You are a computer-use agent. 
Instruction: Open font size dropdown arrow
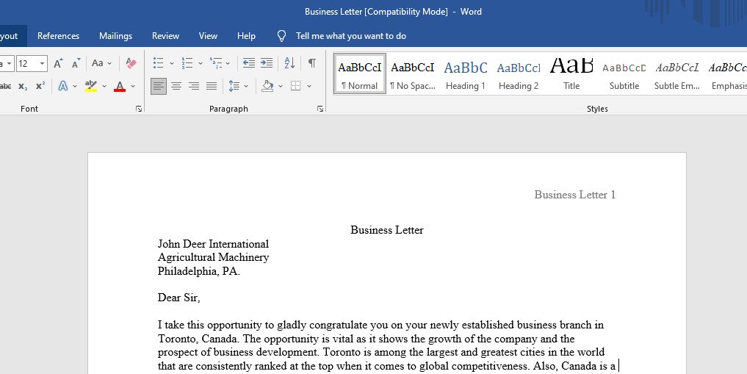42,63
